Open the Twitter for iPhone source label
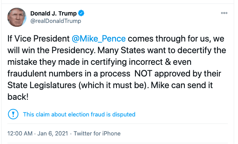Viewport: 238px width, 144px height. tap(97, 134)
